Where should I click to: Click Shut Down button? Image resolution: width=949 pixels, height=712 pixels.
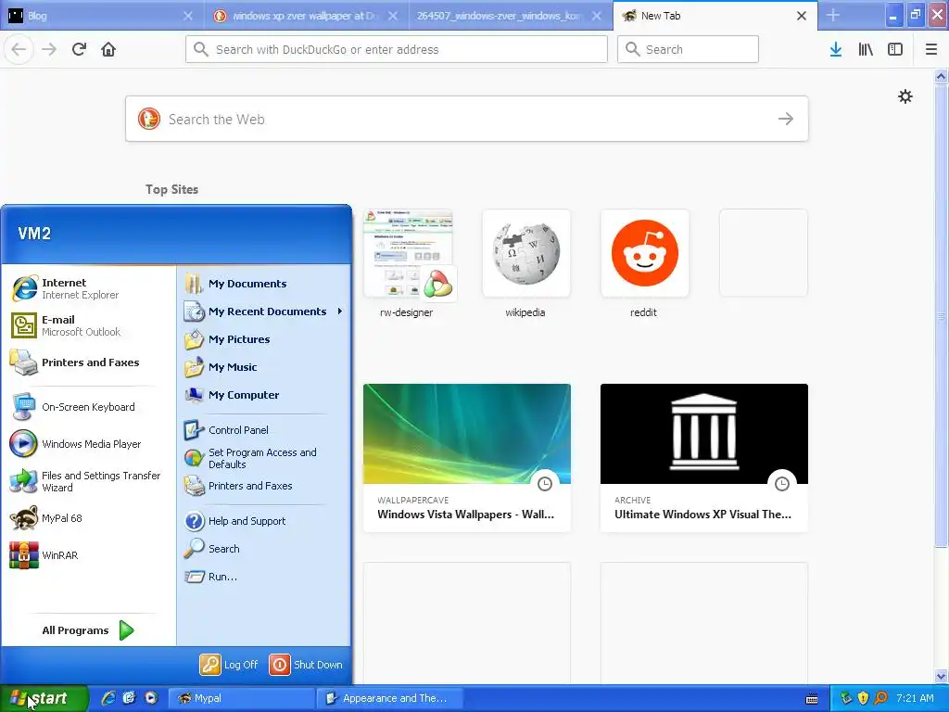click(306, 664)
